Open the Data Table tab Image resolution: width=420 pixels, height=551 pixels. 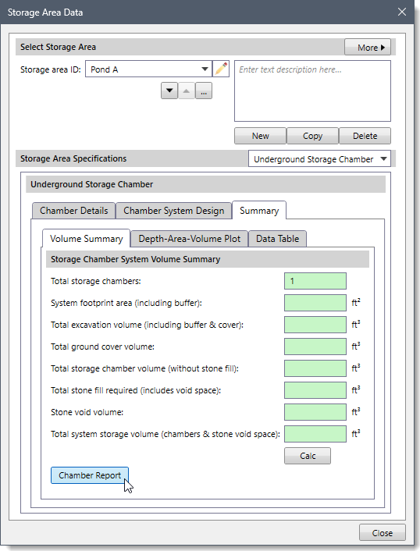(x=277, y=239)
